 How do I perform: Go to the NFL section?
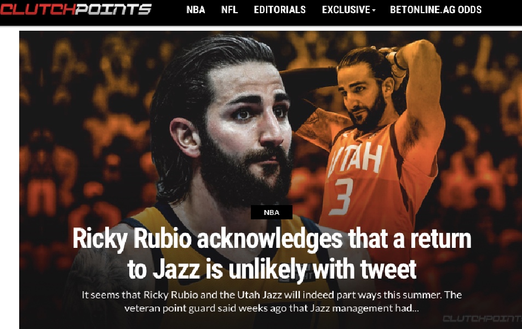point(230,10)
